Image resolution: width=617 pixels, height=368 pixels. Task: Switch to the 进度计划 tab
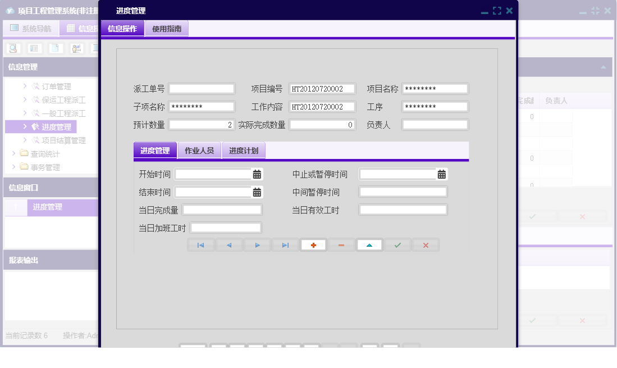(244, 151)
